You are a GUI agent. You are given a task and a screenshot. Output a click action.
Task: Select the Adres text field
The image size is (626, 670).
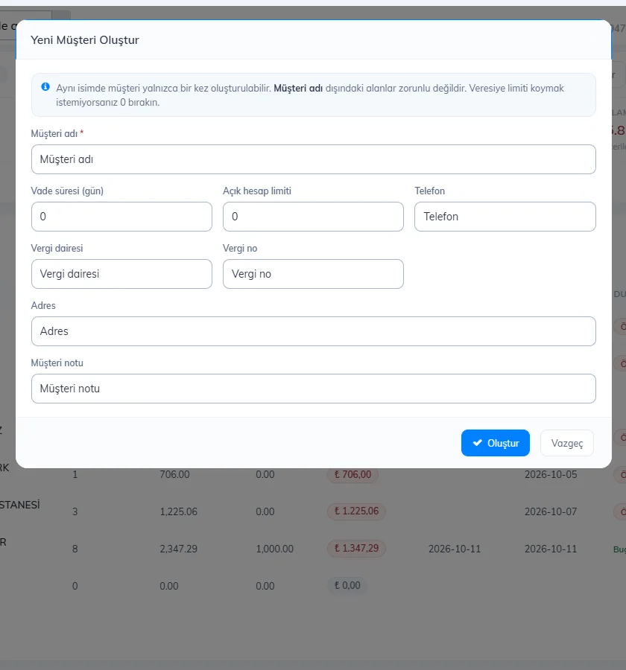point(313,331)
